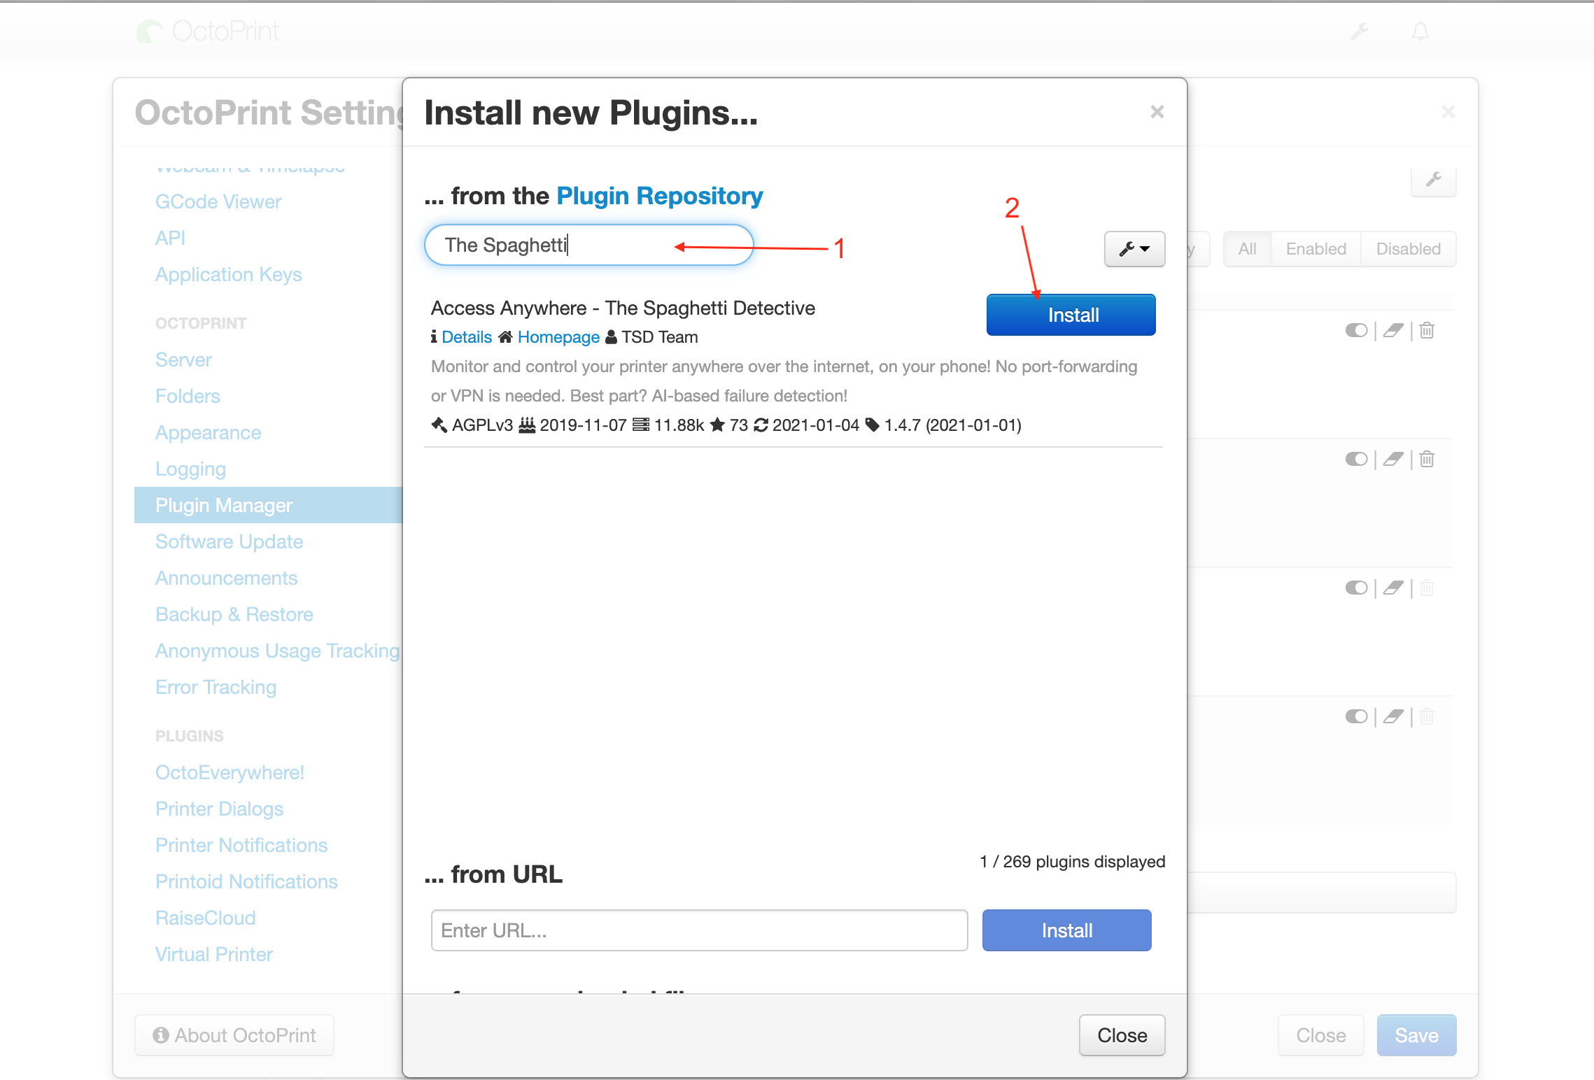Click first plugin's trash uninstall icon
The image size is (1594, 1080).
(x=1427, y=330)
